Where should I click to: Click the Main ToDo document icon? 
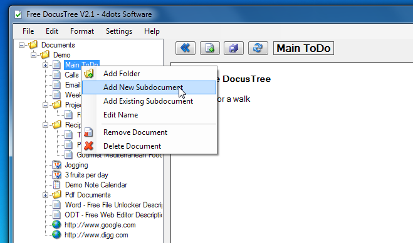[x=56, y=64]
